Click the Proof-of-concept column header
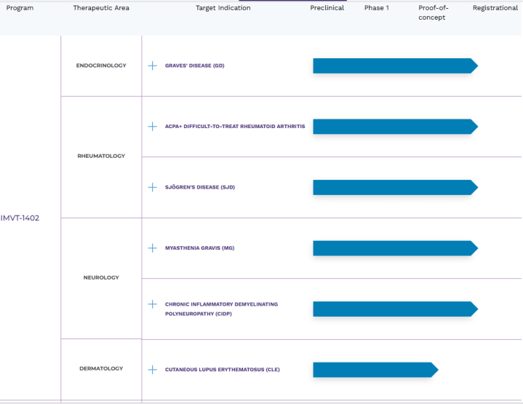Image resolution: width=523 pixels, height=404 pixels. tap(434, 12)
